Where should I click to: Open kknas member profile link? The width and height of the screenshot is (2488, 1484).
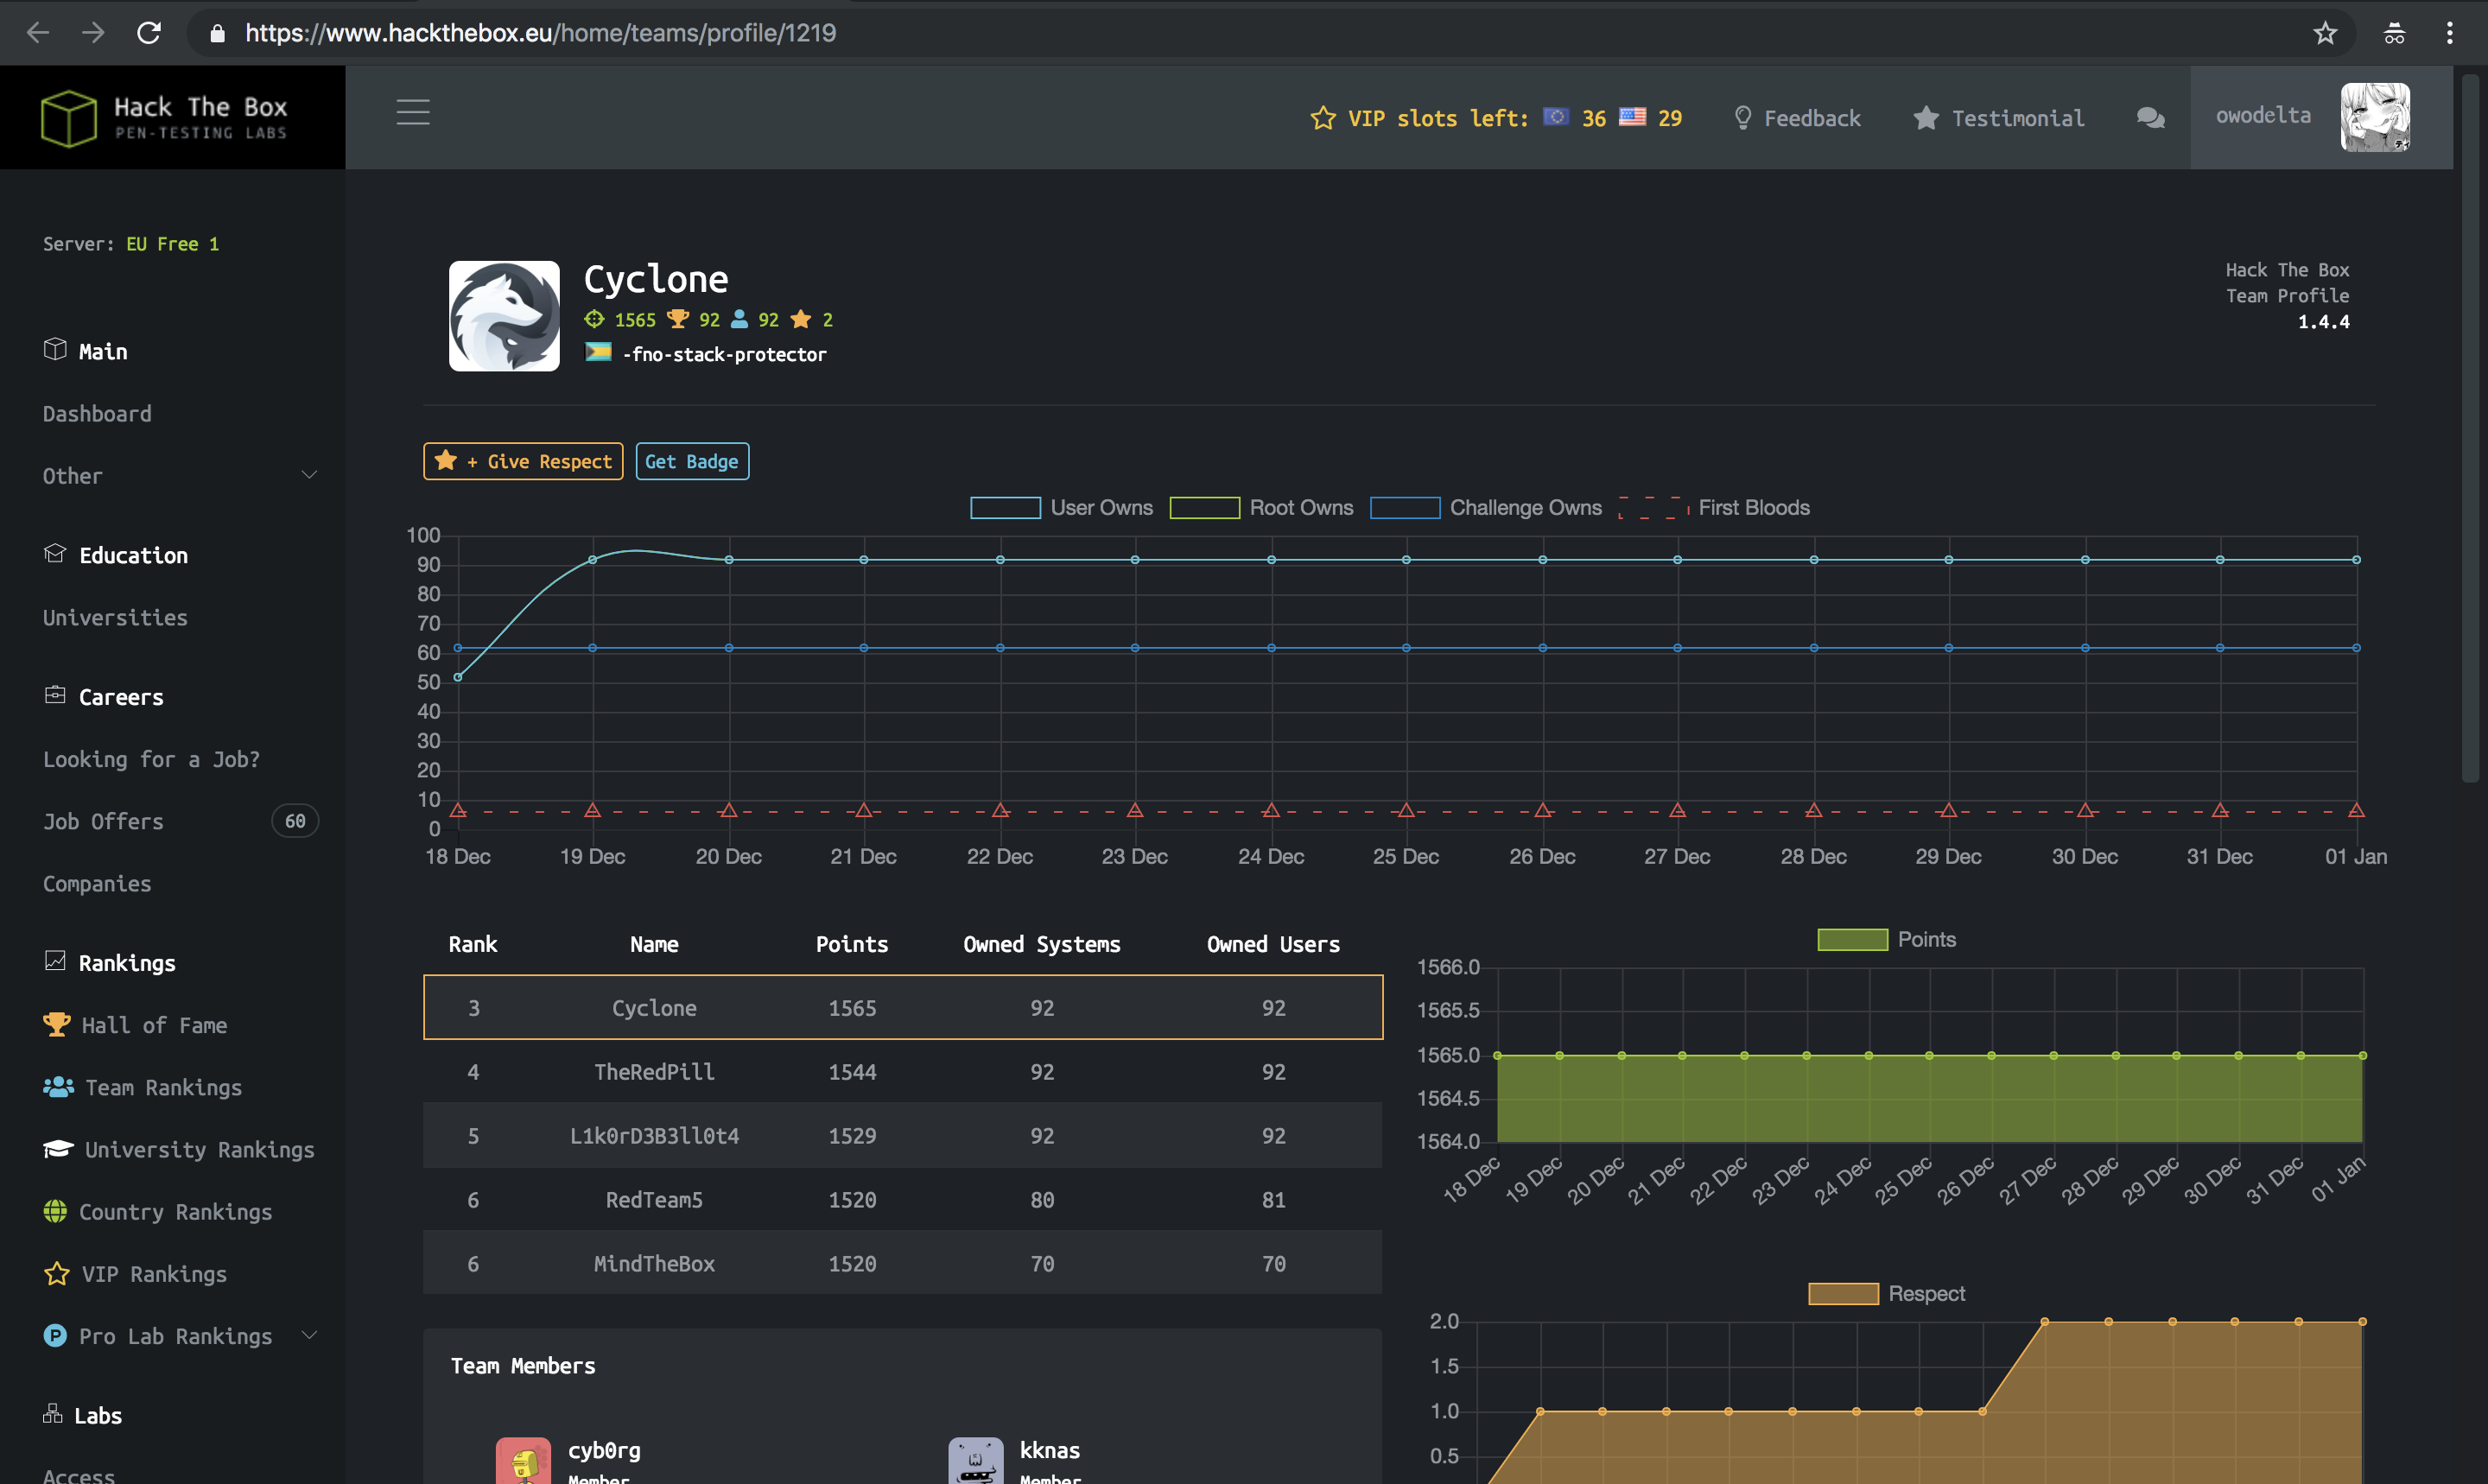click(x=1049, y=1450)
